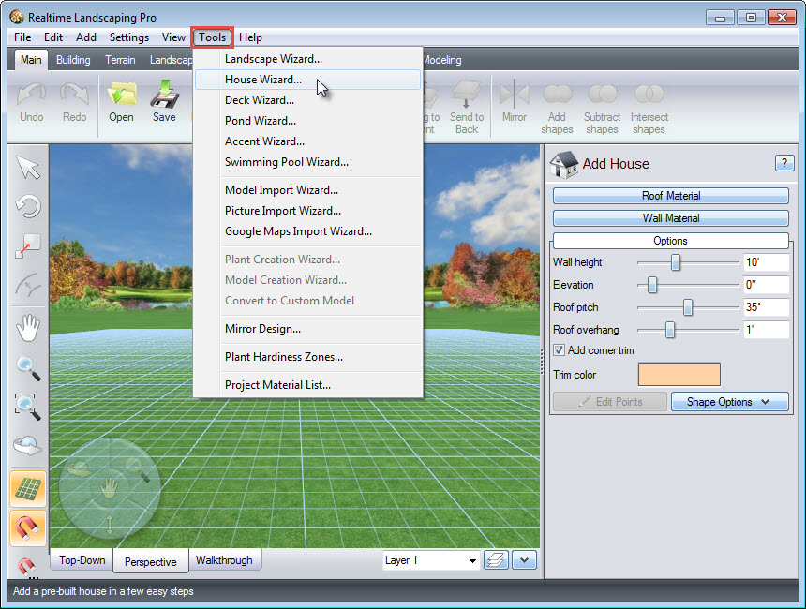The width and height of the screenshot is (806, 609).
Task: Select the rotate tool in left toolbar
Action: [x=28, y=207]
